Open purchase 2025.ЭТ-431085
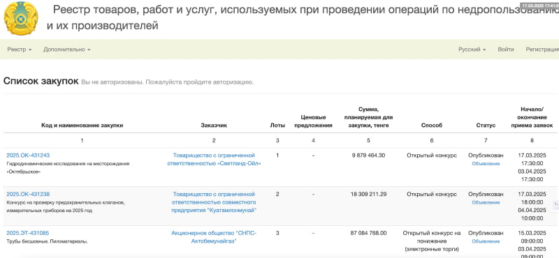The height and width of the screenshot is (258, 559). tap(28, 233)
